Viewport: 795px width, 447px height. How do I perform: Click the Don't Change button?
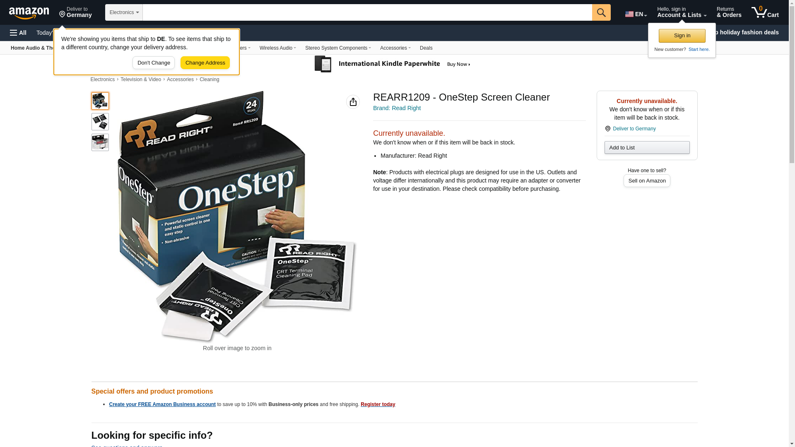pos(154,63)
